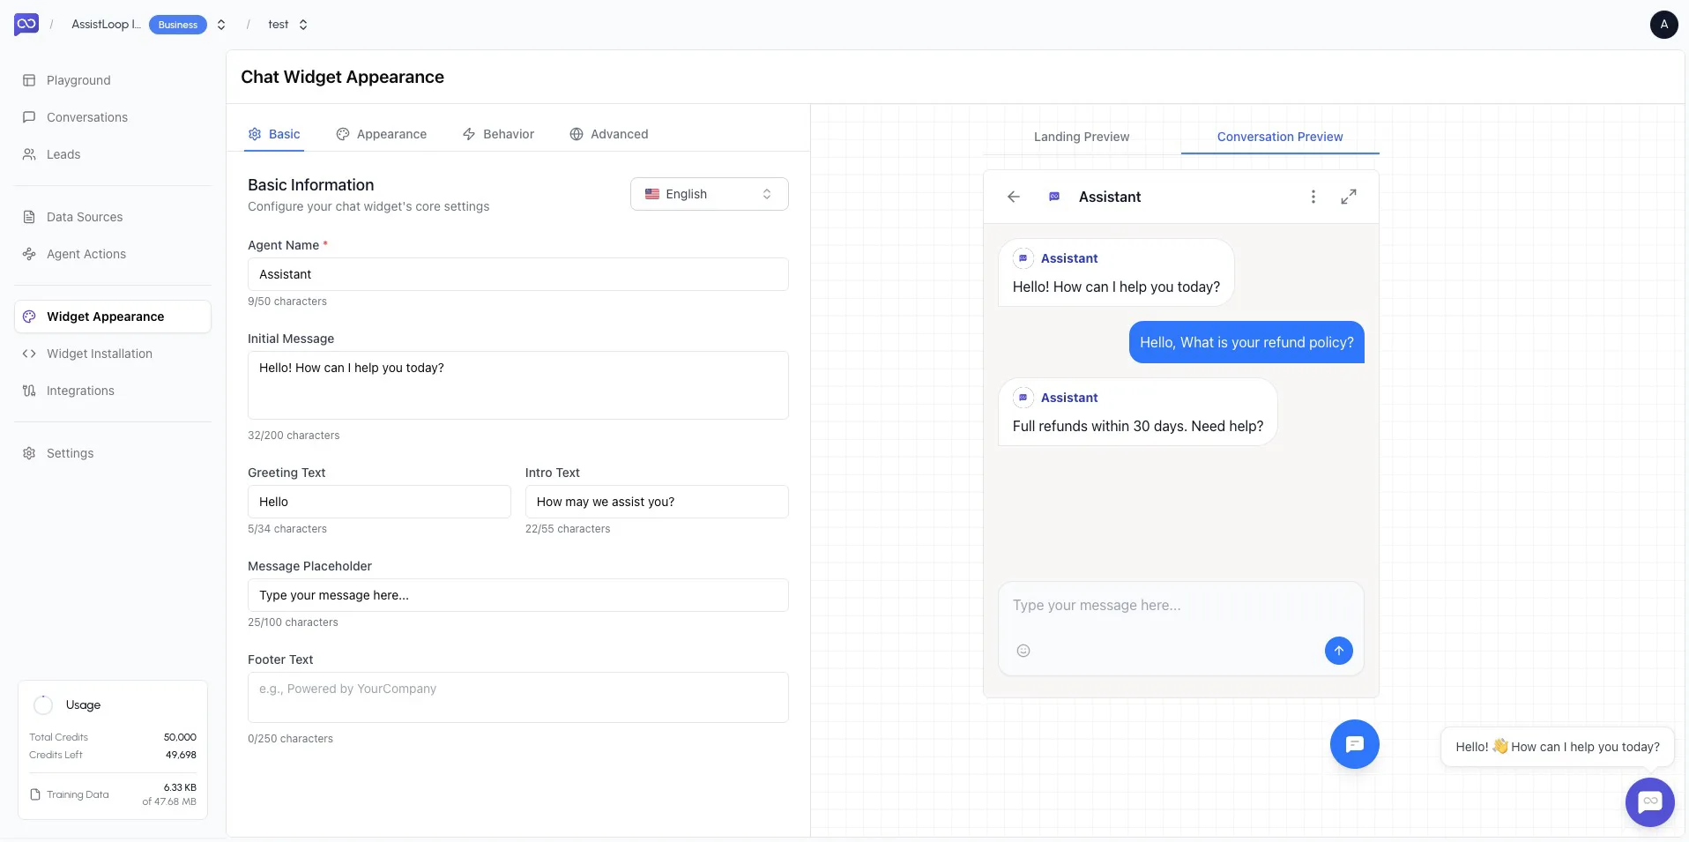Open the Integrations page
Image resolution: width=1689 pixels, height=842 pixels.
113,391
